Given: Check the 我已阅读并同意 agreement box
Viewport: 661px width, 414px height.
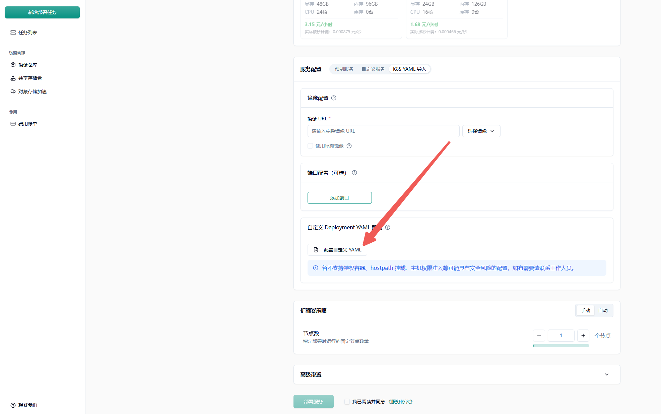Looking at the screenshot, I should coord(347,402).
